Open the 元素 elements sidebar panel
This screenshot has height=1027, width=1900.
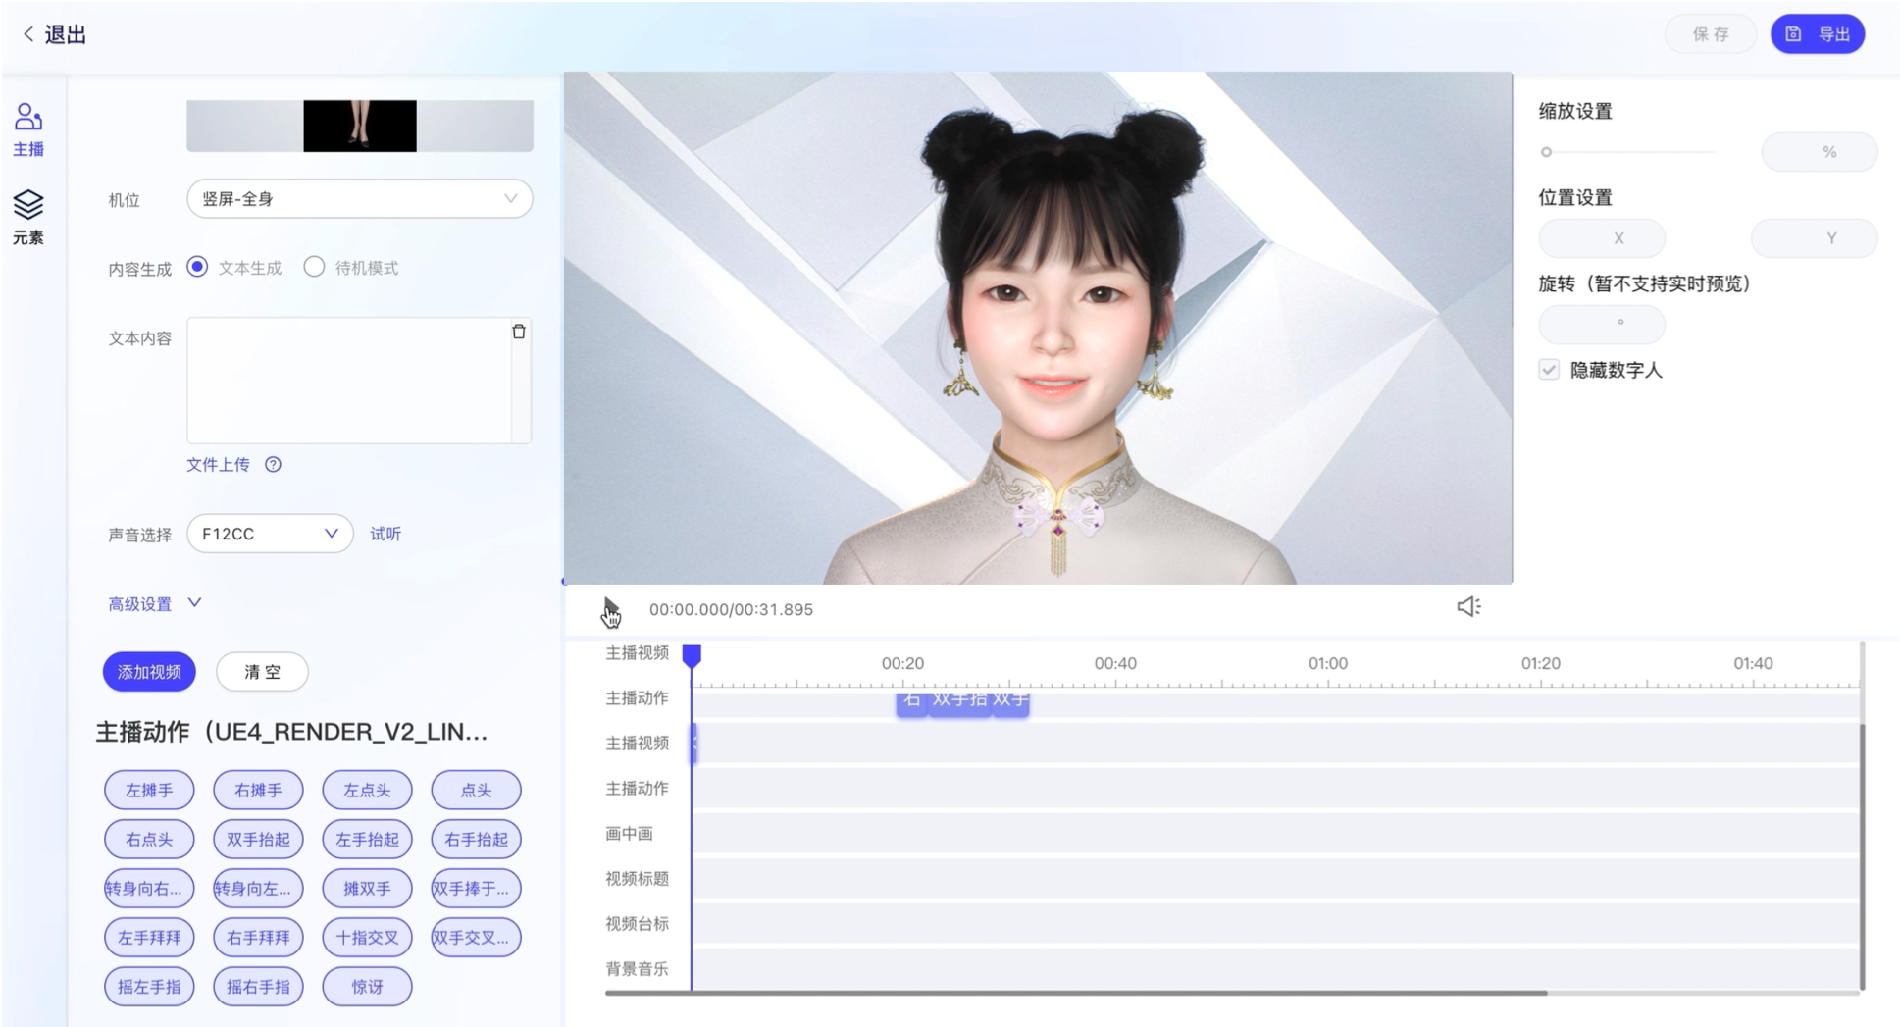tap(28, 217)
